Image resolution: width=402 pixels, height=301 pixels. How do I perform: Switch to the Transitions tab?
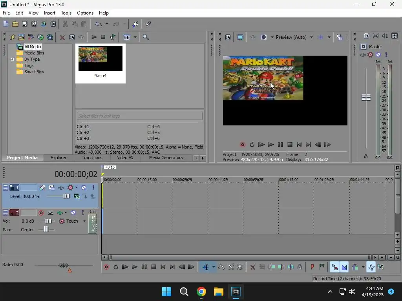pos(92,158)
